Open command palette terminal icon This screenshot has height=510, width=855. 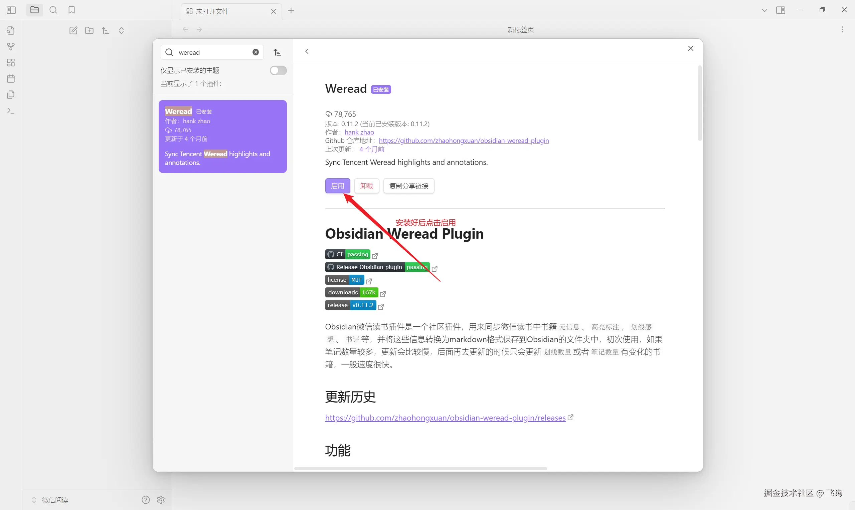click(11, 111)
